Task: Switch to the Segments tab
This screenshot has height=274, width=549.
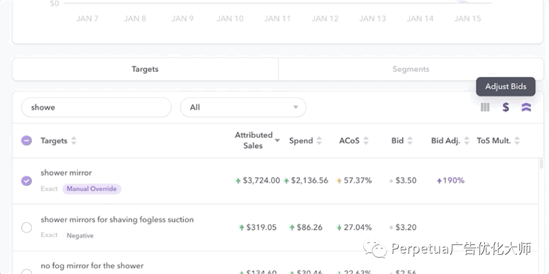Action: click(x=411, y=69)
